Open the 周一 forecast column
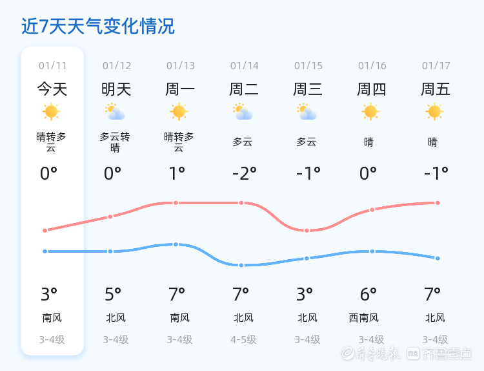 pyautogui.click(x=180, y=200)
